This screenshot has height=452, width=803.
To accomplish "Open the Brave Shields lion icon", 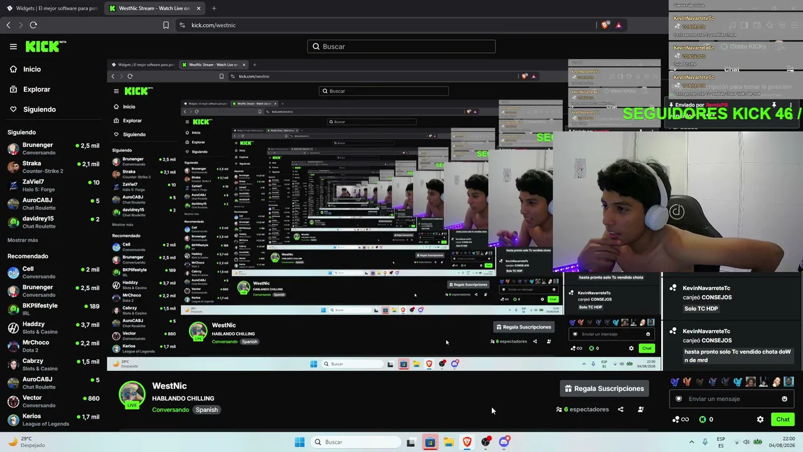I will click(605, 25).
